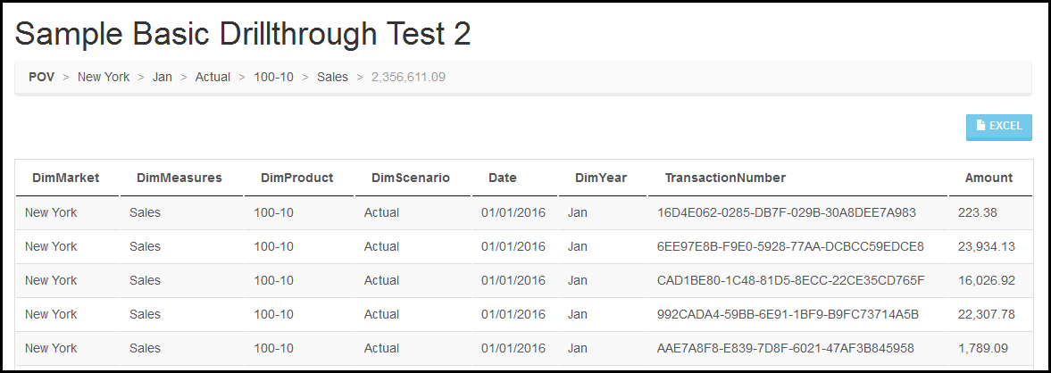This screenshot has height=373, width=1051.
Task: Select the Jan breadcrumb item
Action: (x=163, y=77)
